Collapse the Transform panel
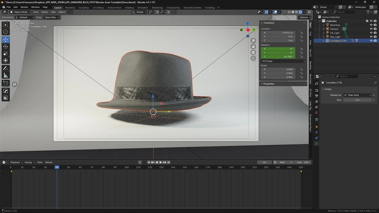 [x=262, y=23]
